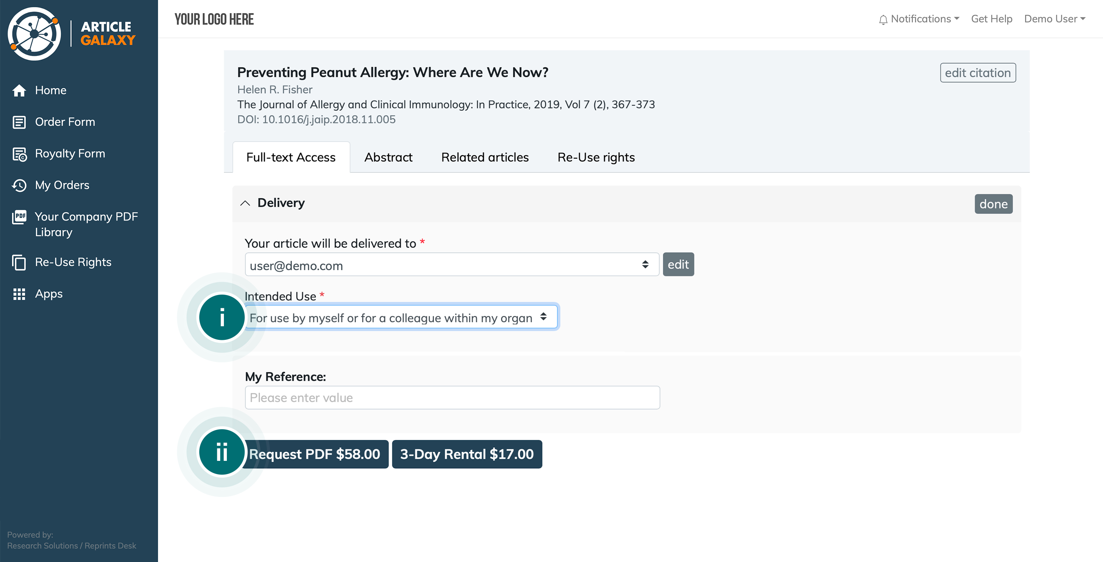Click the Article Galaxy logo

click(x=71, y=33)
